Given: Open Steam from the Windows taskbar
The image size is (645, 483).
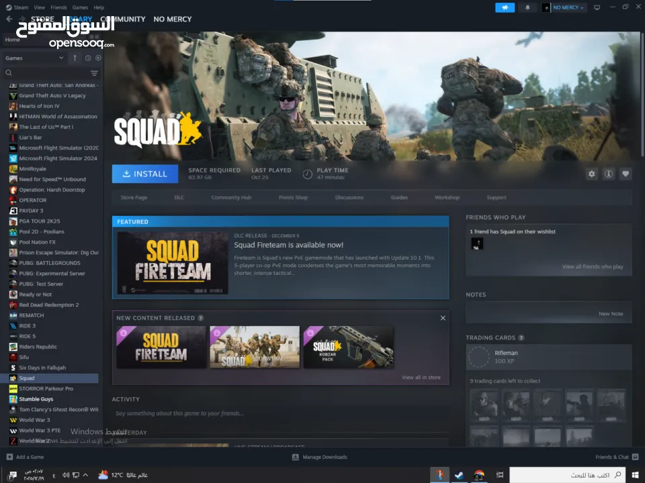Looking at the screenshot, I should [460, 475].
